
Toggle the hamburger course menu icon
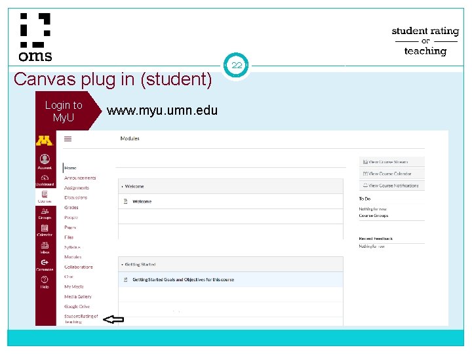68,139
